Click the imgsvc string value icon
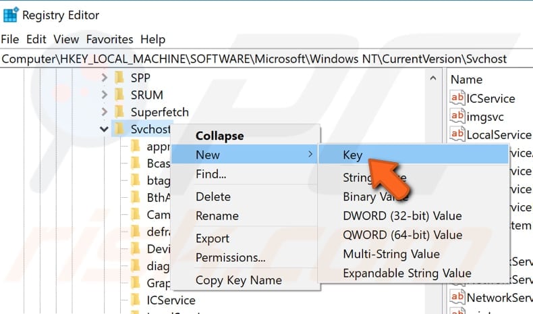The height and width of the screenshot is (314, 533). click(x=457, y=115)
